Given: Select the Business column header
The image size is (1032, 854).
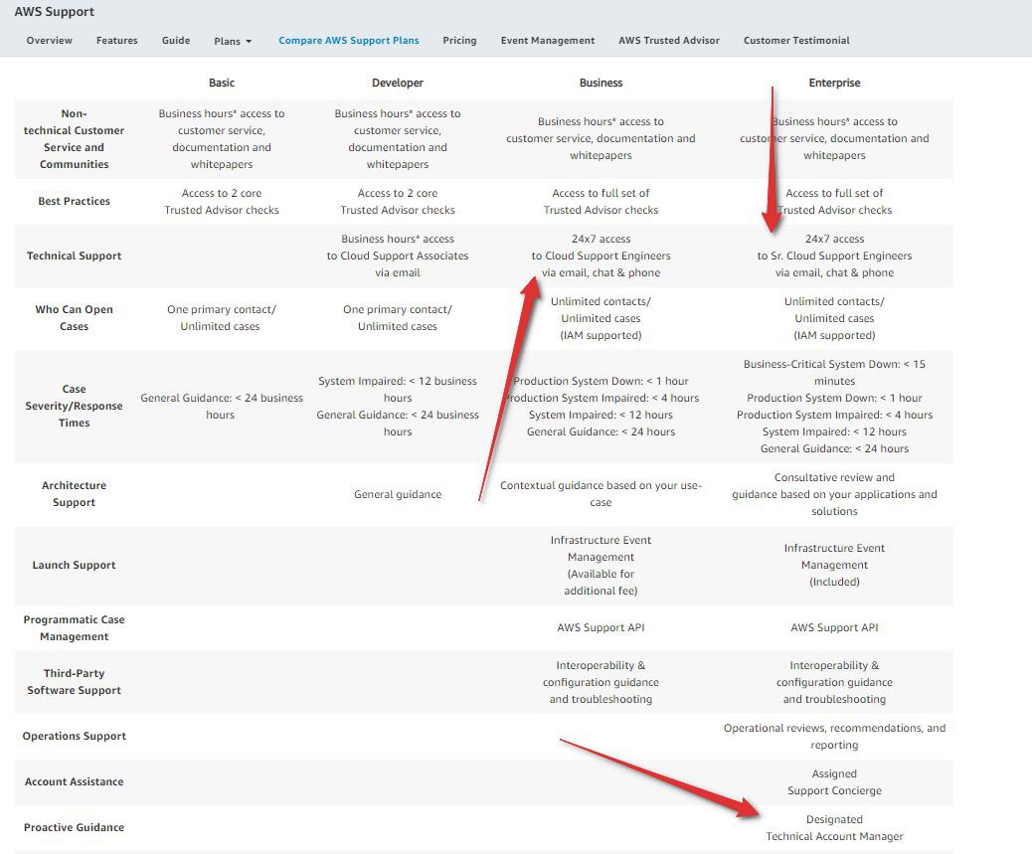Looking at the screenshot, I should 601,83.
